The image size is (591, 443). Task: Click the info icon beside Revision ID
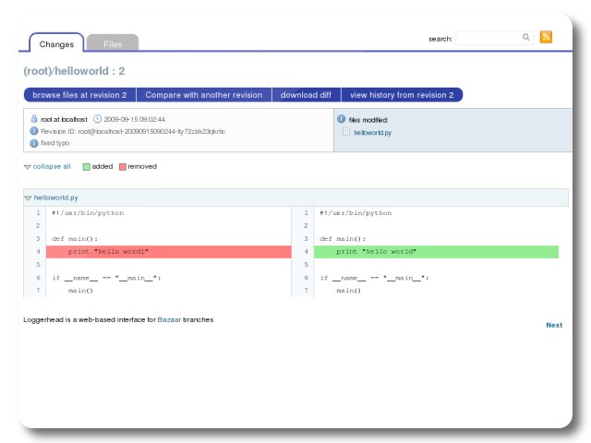pyautogui.click(x=34, y=131)
